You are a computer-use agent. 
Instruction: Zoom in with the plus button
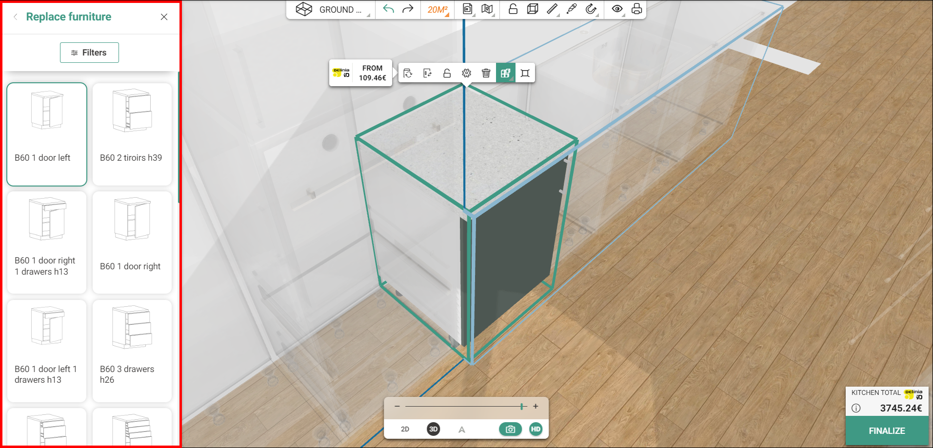tap(536, 406)
